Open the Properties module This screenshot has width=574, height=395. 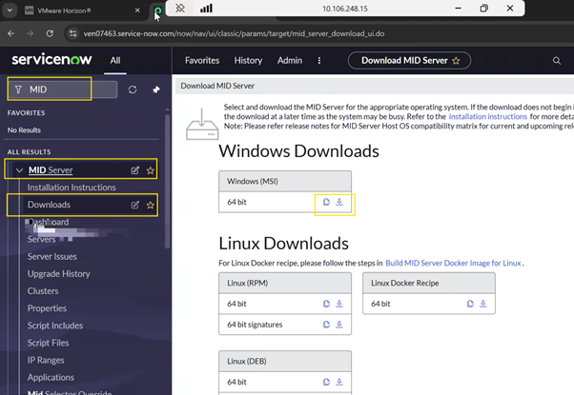pos(47,308)
